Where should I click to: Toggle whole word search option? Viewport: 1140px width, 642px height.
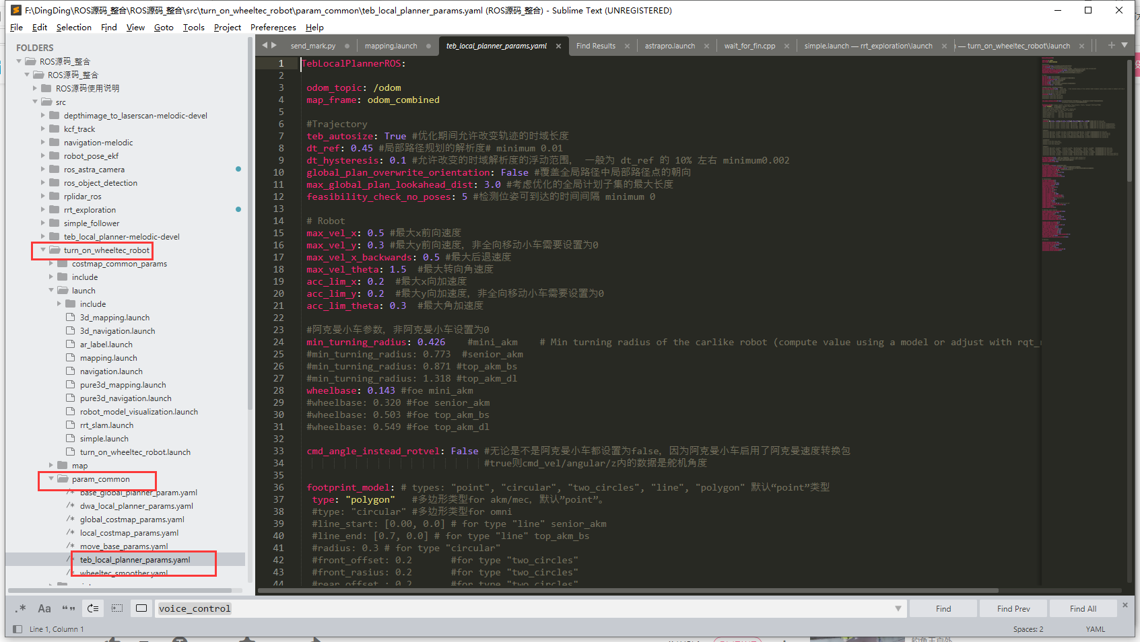69,608
